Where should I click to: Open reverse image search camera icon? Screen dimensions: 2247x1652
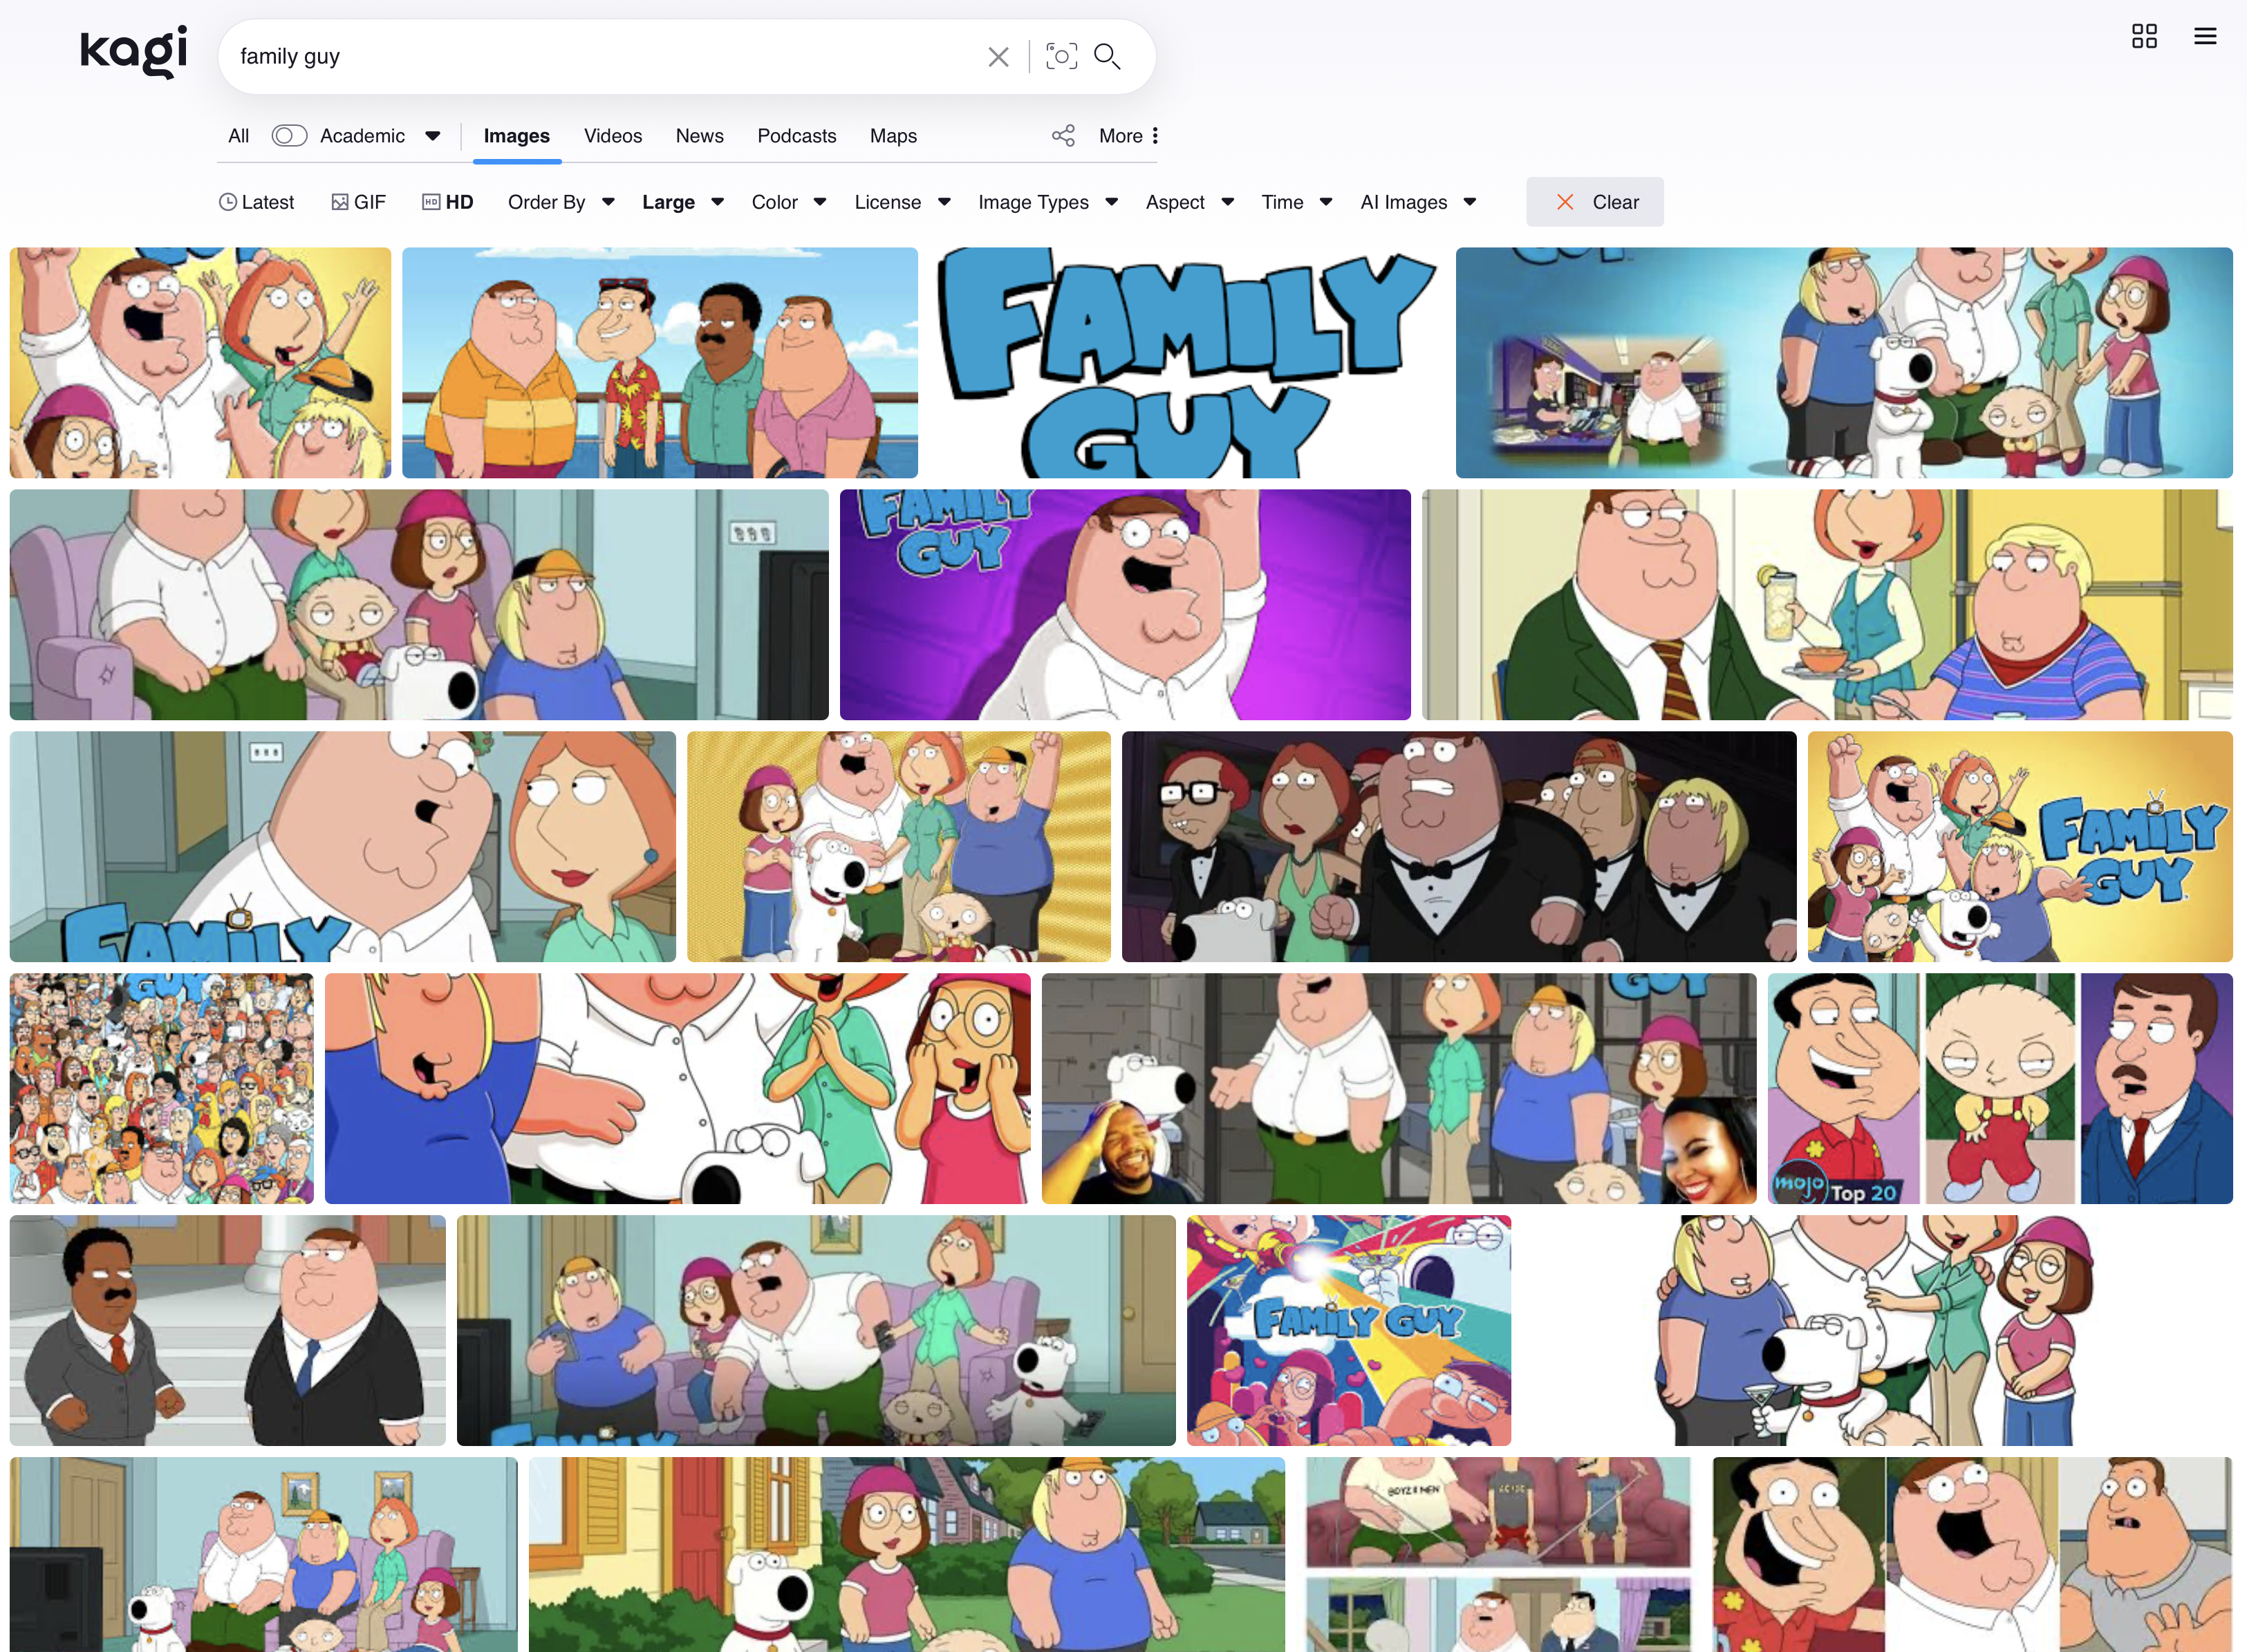[x=1061, y=56]
